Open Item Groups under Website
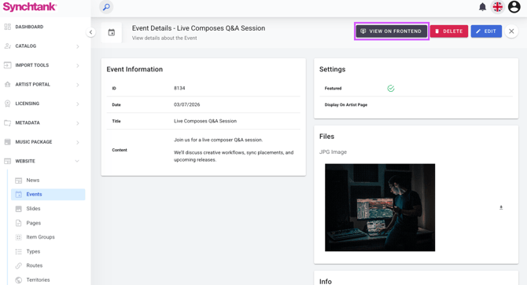 40,237
